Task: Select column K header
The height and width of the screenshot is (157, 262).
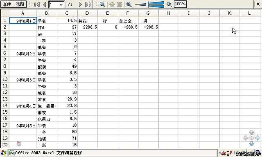Action: tap(229, 13)
